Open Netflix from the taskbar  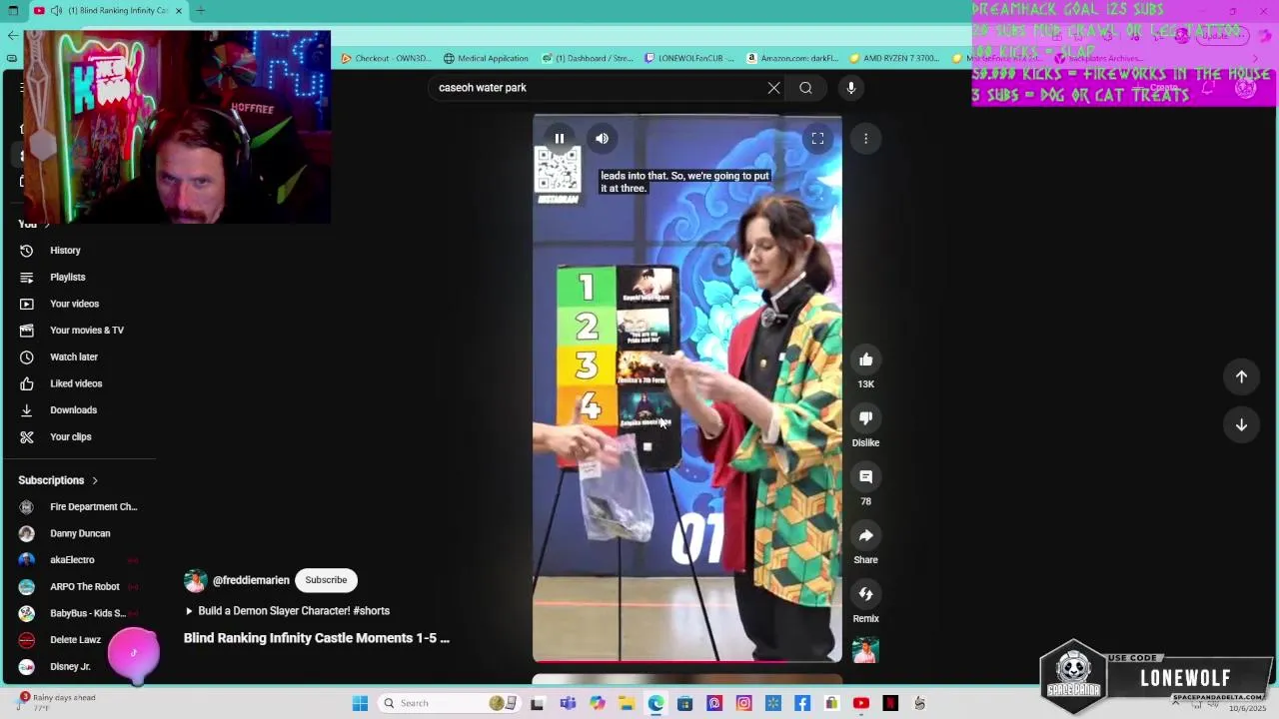(890, 703)
